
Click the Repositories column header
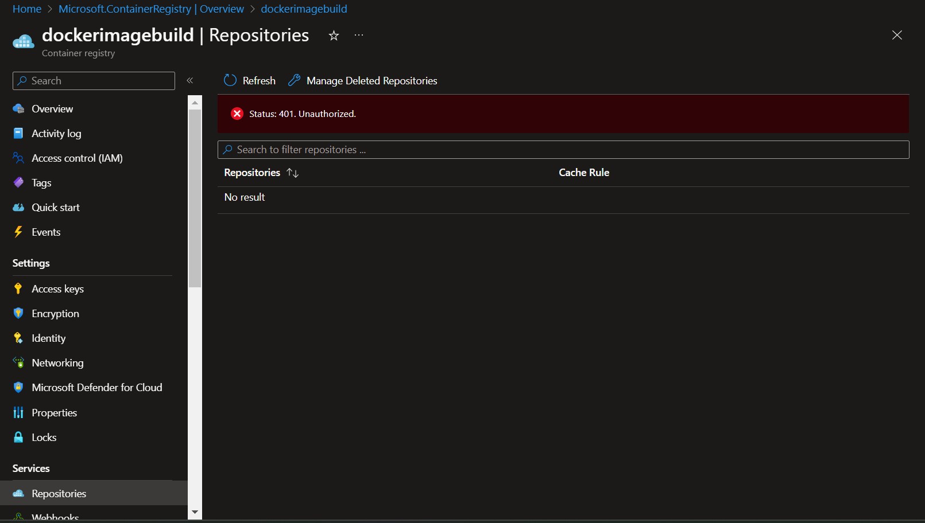point(252,173)
